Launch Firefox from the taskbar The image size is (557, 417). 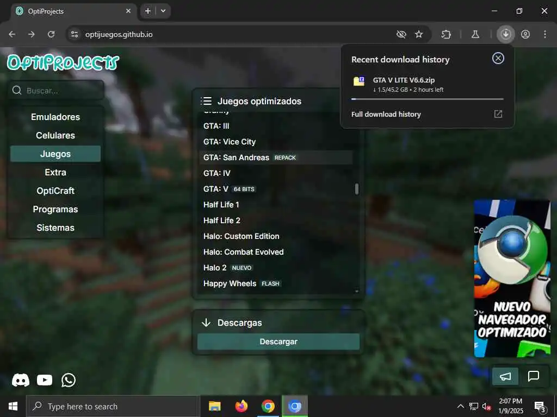pos(241,406)
